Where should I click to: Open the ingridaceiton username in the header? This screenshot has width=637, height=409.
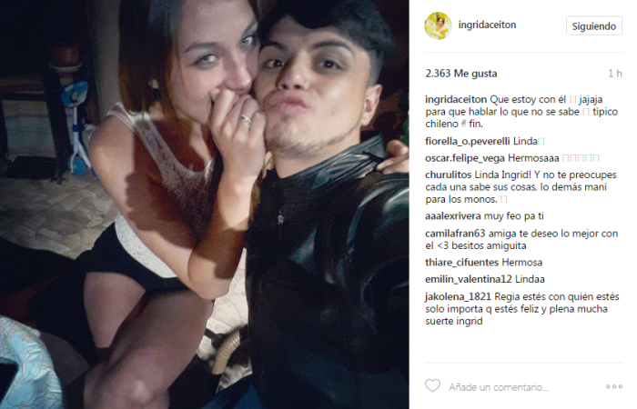click(x=487, y=25)
